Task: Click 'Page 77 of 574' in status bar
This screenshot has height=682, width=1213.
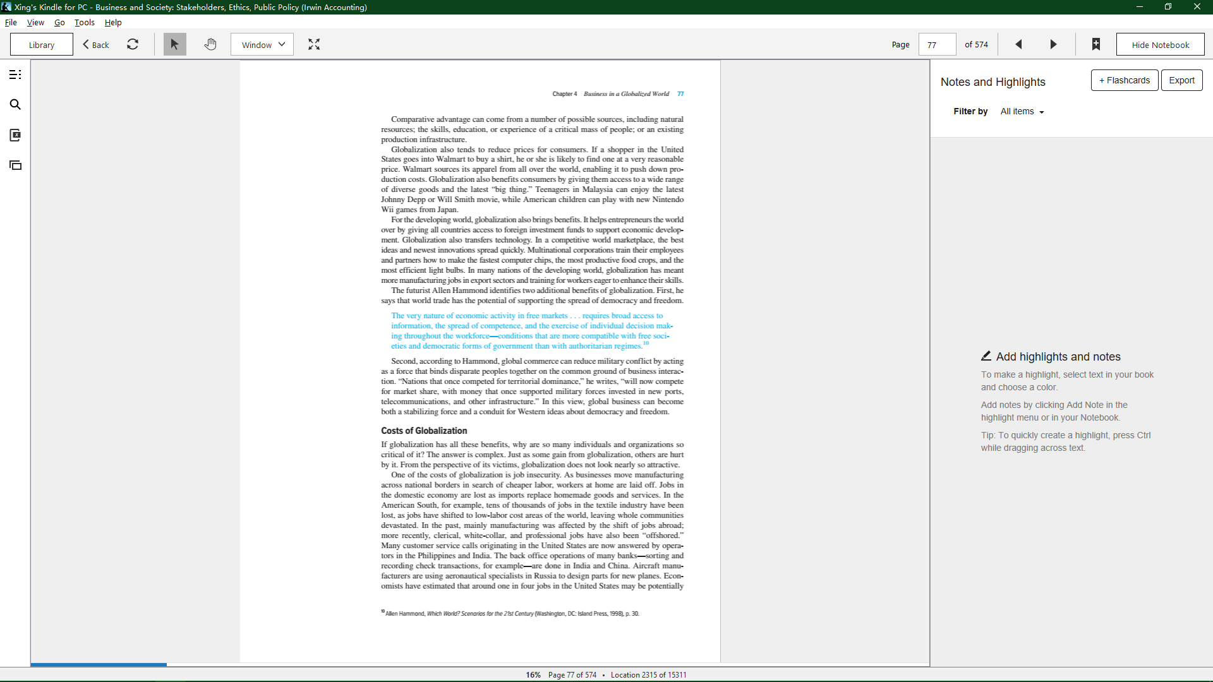Action: (572, 674)
